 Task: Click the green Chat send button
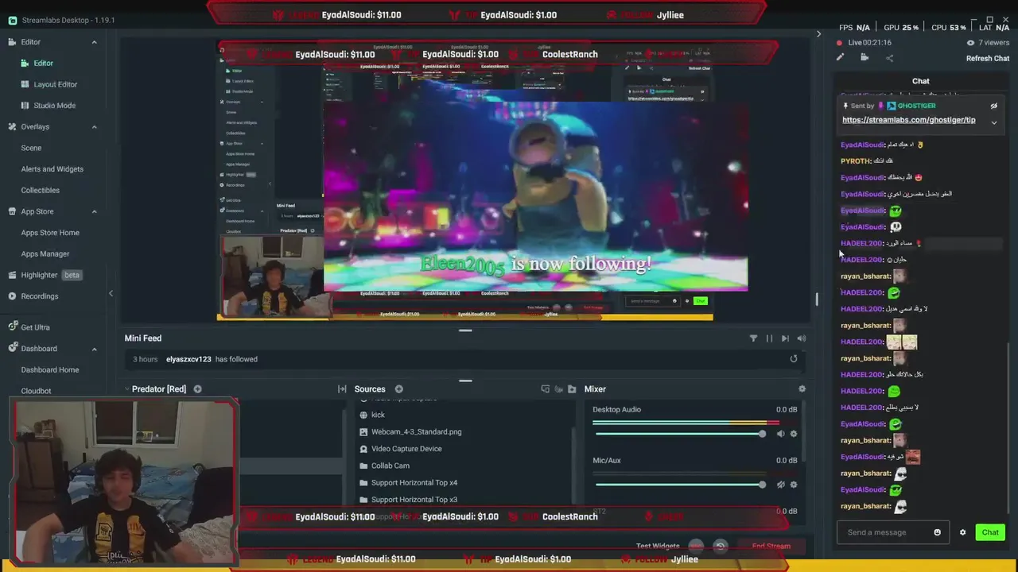pyautogui.click(x=990, y=532)
